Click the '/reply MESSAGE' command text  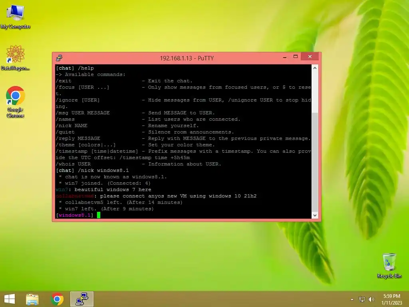78,138
